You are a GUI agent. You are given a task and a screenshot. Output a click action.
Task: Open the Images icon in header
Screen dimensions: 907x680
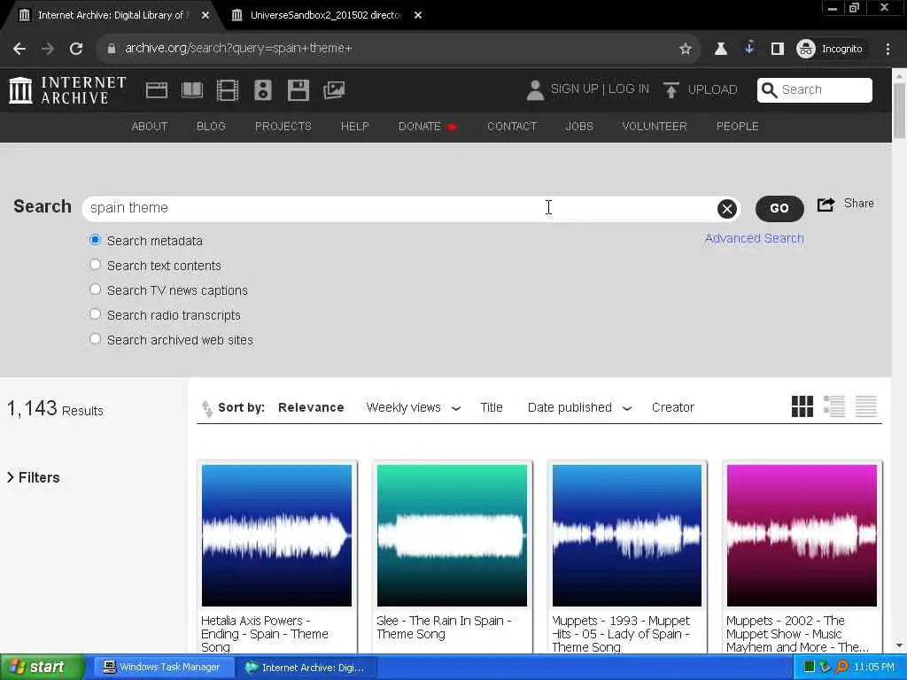click(x=334, y=90)
